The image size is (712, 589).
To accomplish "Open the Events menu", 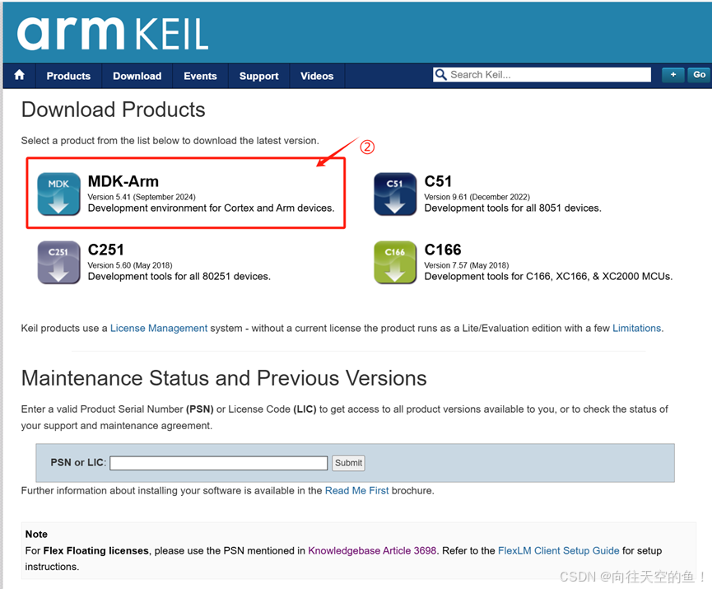I will [200, 76].
